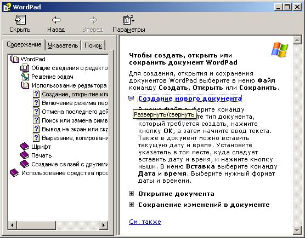Image resolution: width=305 pixels, height=238 pixels.
Task: Click tree pane right scroll arrow
Action: pyautogui.click(x=104, y=225)
